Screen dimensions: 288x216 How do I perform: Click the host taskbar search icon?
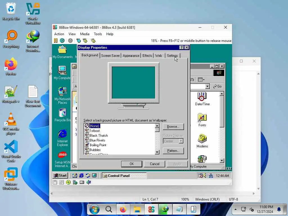coord(109,209)
